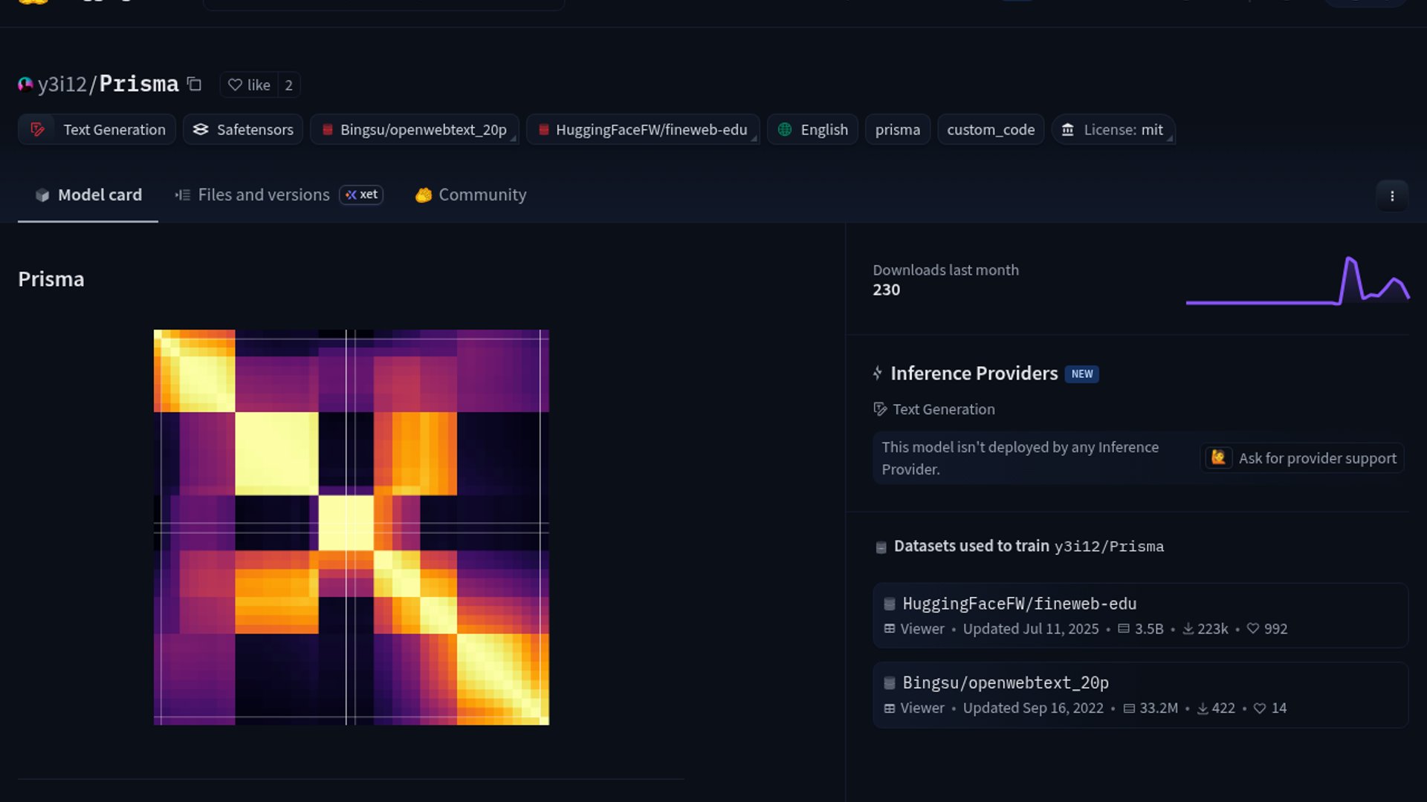Click the English language globe tag
This screenshot has width=1427, height=802.
tap(812, 130)
